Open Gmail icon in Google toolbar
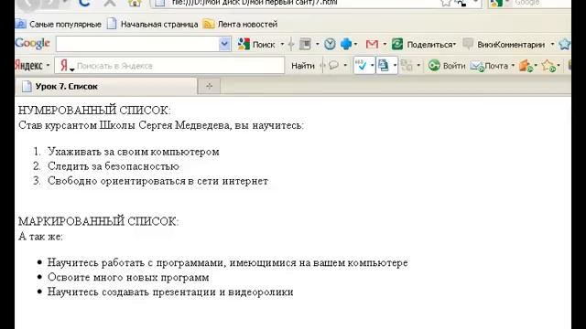This screenshot has height=329, width=586. point(372,45)
